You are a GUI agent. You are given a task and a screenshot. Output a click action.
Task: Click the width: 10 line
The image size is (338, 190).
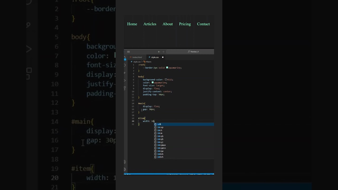[149, 121]
